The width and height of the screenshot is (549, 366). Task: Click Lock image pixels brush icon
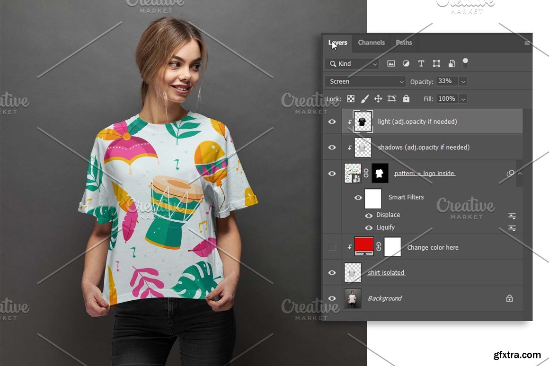[364, 99]
